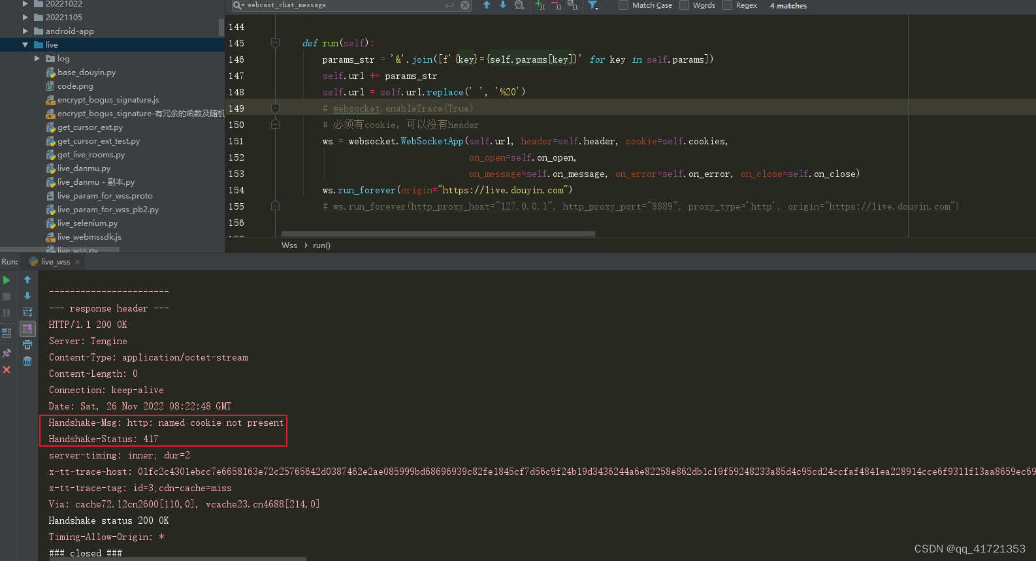The width and height of the screenshot is (1036, 561).
Task: Clear the search field with the X icon
Action: point(465,5)
